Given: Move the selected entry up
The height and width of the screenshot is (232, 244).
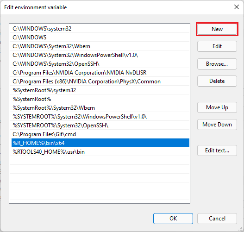Looking at the screenshot, I should 217,107.
